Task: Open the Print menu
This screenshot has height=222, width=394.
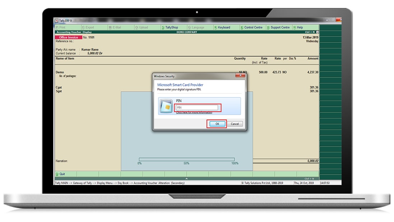Action: [68, 27]
